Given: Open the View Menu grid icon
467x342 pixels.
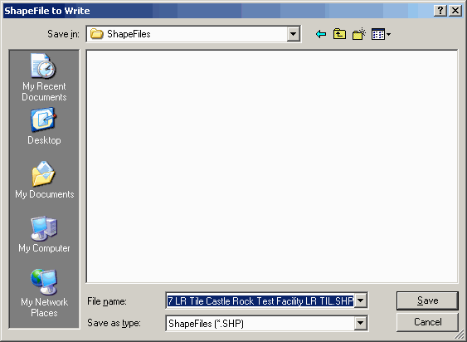Looking at the screenshot, I should click(381, 34).
